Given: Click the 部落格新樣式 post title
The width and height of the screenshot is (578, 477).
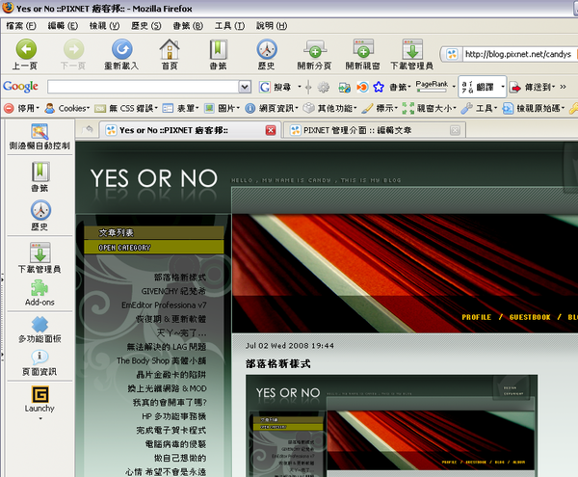Looking at the screenshot, I should click(x=278, y=364).
